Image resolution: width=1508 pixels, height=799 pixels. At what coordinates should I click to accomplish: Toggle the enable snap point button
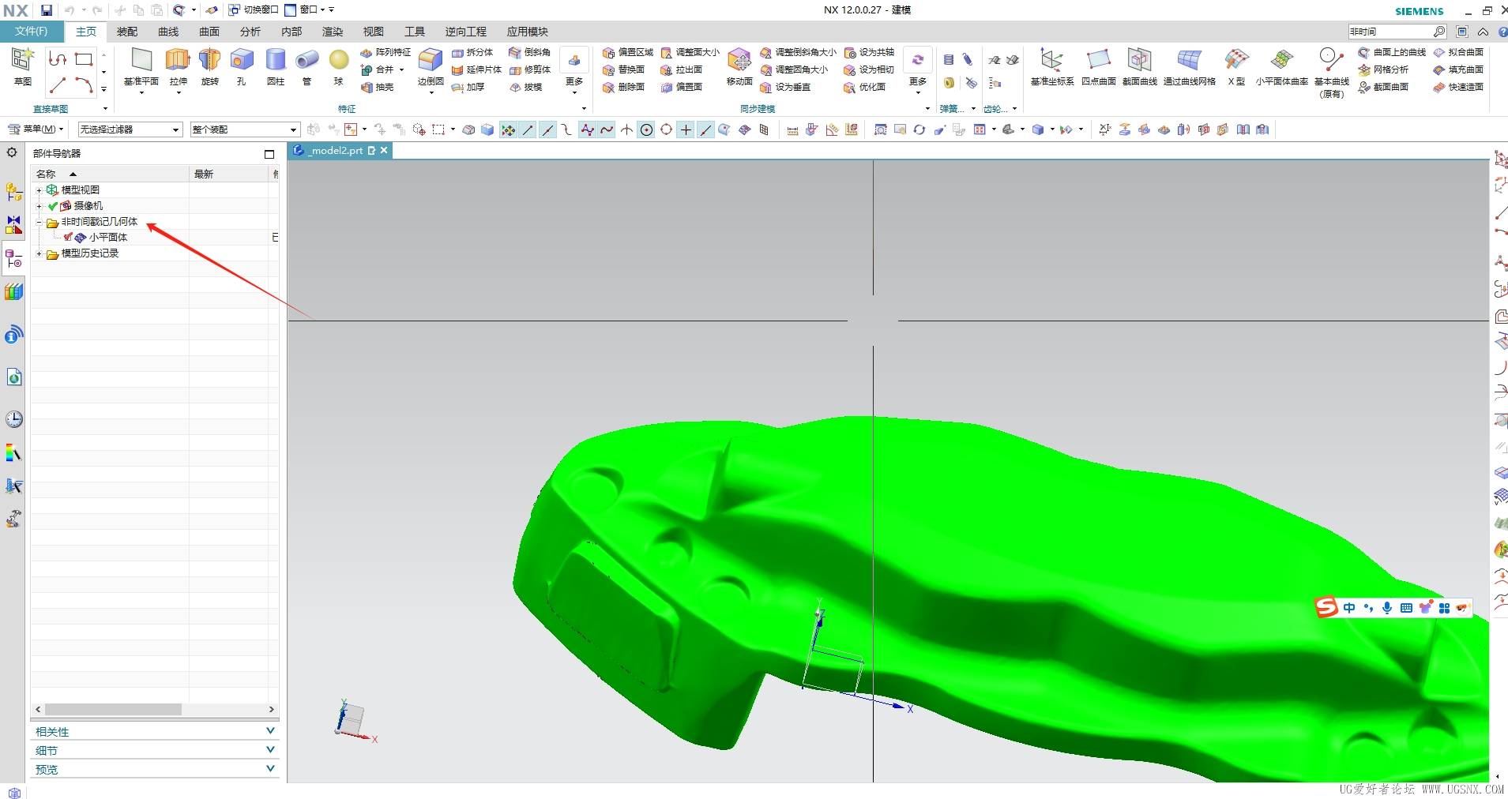coord(508,129)
